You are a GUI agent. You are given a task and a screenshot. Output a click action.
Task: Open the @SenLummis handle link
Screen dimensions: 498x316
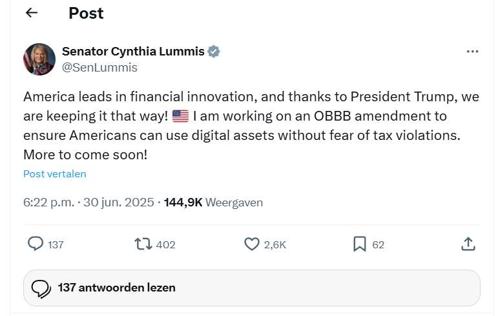(99, 67)
